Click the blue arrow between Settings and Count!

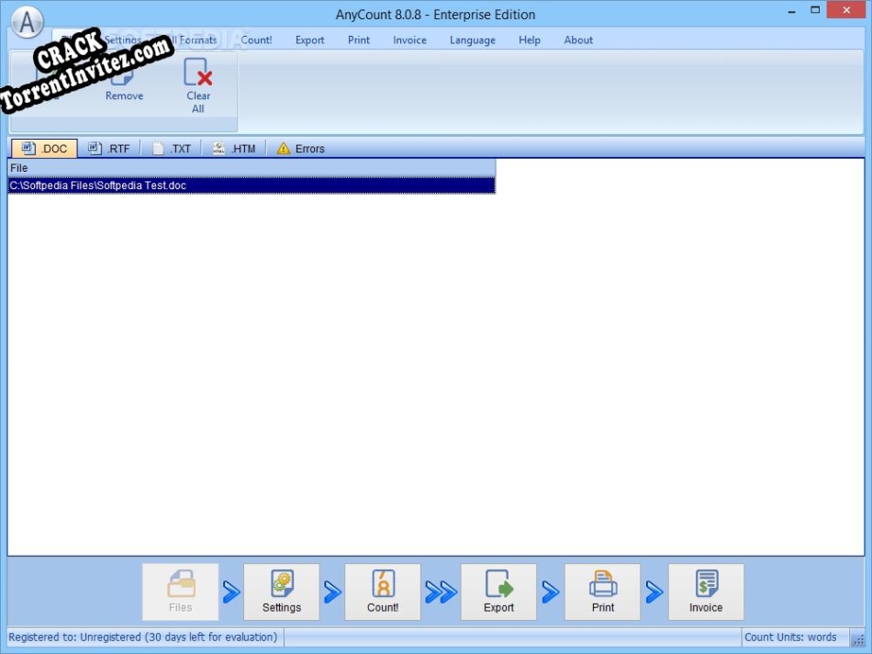331,592
